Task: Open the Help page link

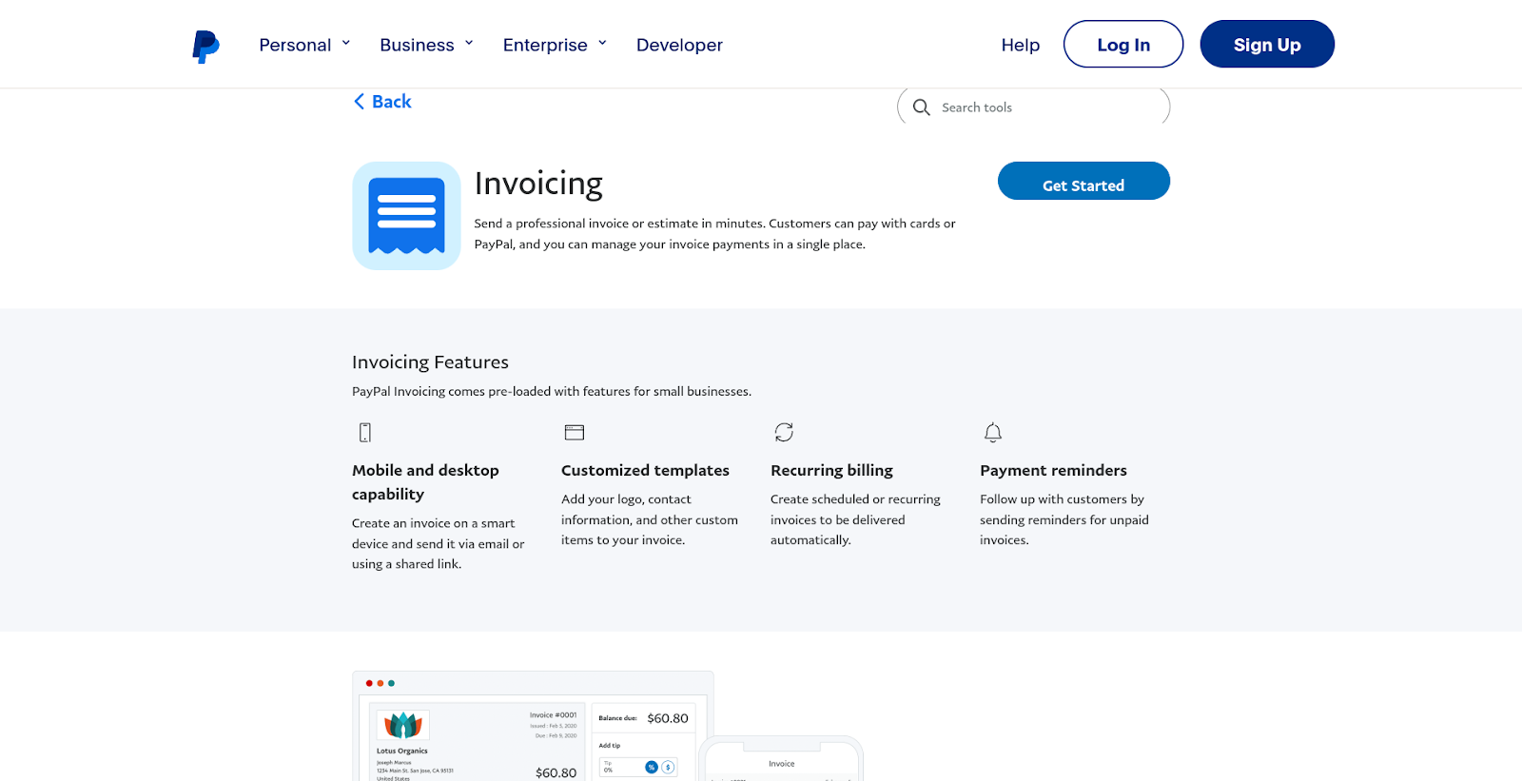Action: pos(1020,45)
